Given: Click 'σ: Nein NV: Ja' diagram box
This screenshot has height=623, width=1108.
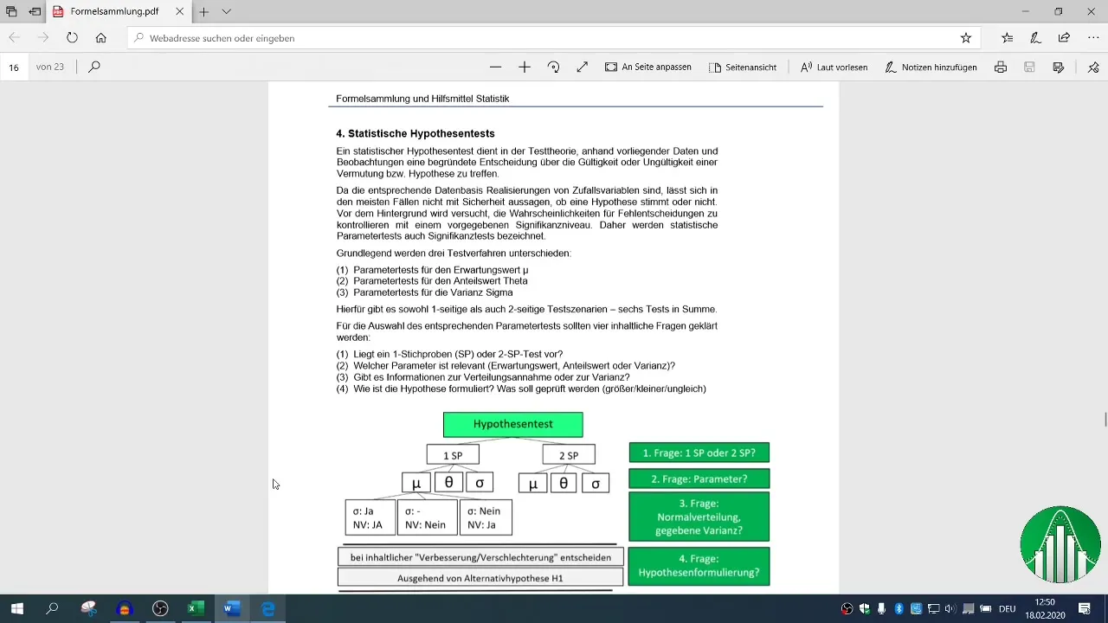Looking at the screenshot, I should click(x=486, y=517).
